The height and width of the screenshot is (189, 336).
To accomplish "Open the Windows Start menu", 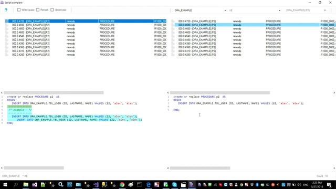I will point(5,184).
